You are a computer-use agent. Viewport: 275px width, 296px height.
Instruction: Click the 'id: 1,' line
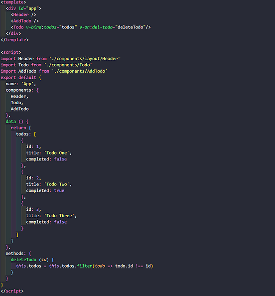coord(33,147)
